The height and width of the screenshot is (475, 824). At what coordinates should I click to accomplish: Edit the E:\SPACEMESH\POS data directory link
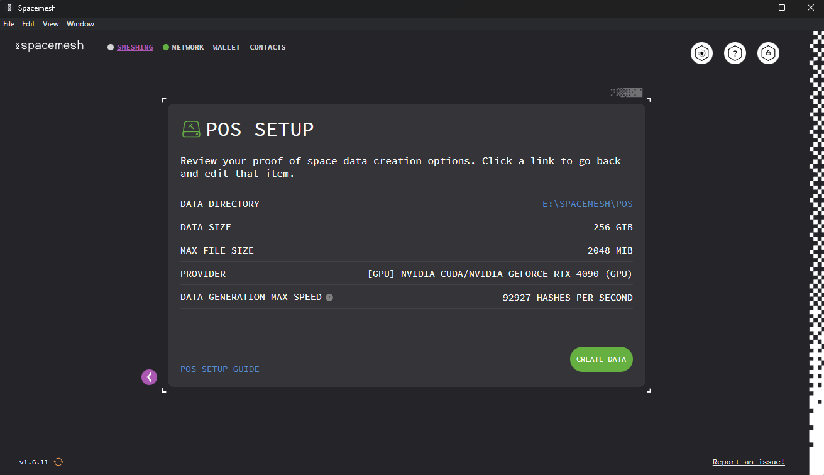click(588, 204)
